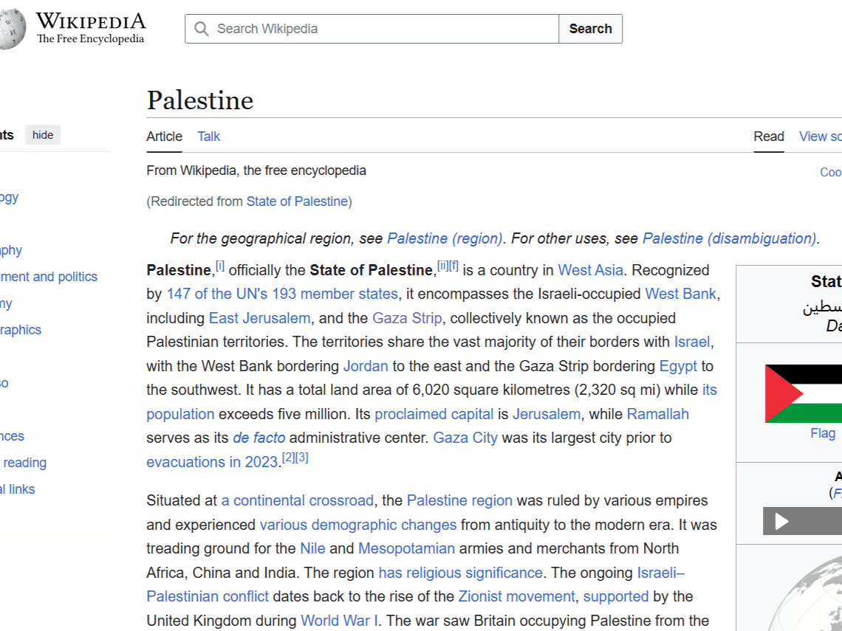Open the Flag link below the flag image
Viewport: 842px width, 631px height.
823,432
